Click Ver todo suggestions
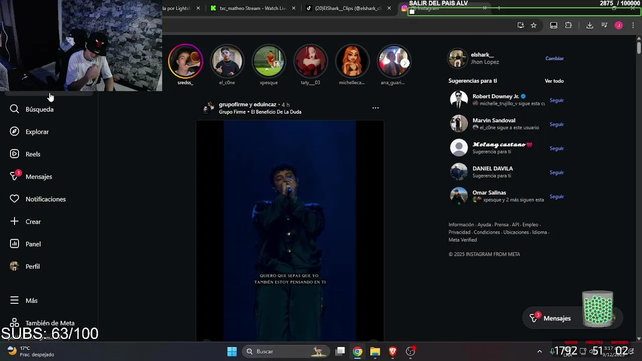The height and width of the screenshot is (361, 642). coord(554,81)
